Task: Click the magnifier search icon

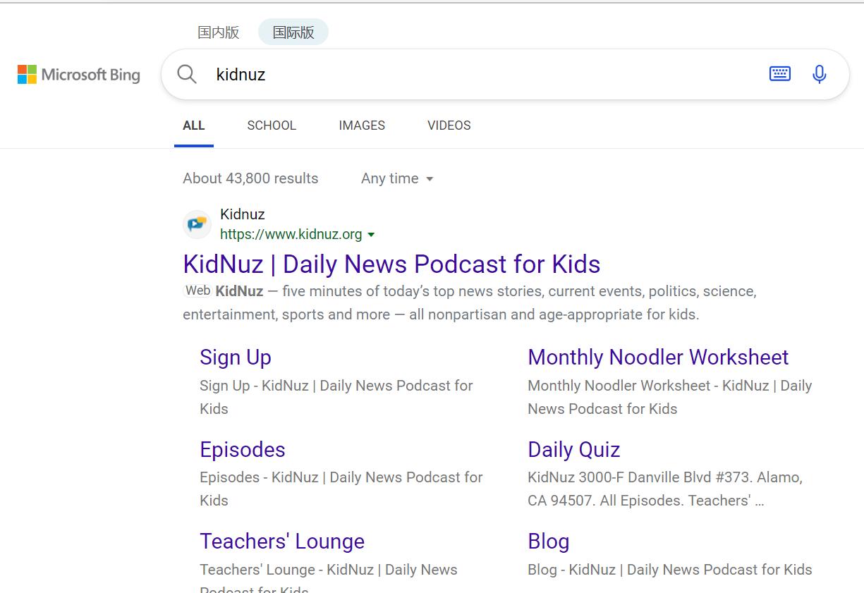Action: click(187, 74)
